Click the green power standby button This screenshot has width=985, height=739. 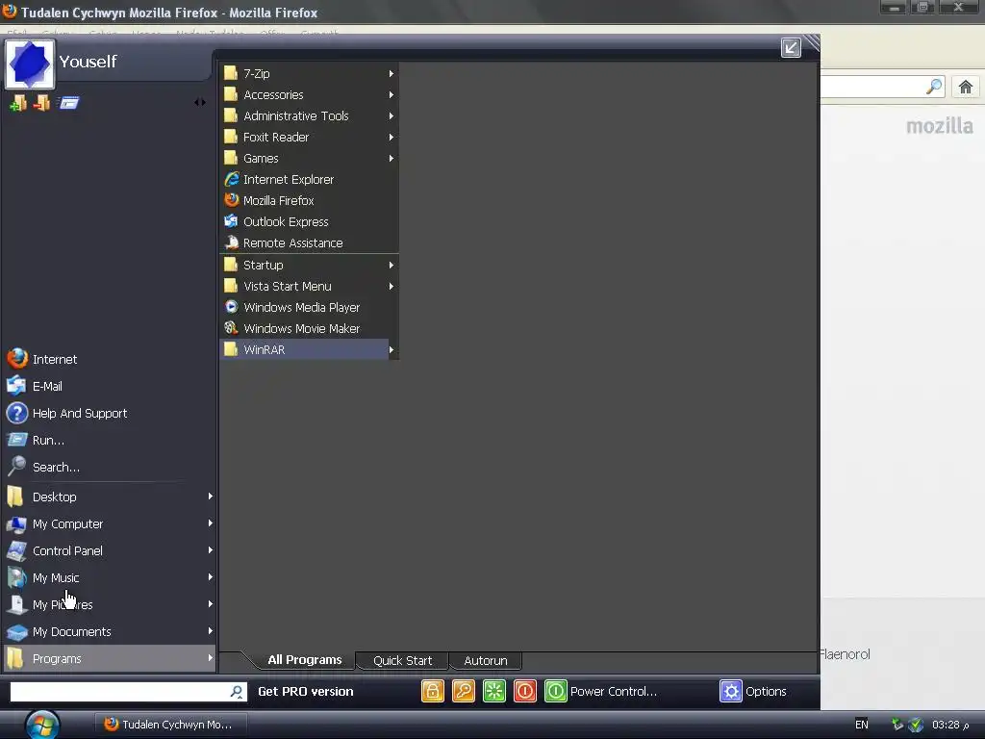click(555, 691)
